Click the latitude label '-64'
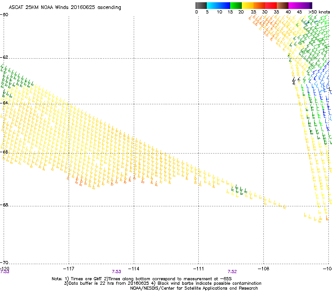The image size is (332, 291). coord(4,103)
